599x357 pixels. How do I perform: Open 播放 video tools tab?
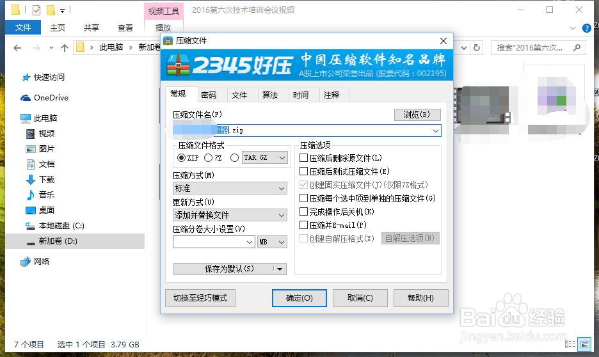163,28
